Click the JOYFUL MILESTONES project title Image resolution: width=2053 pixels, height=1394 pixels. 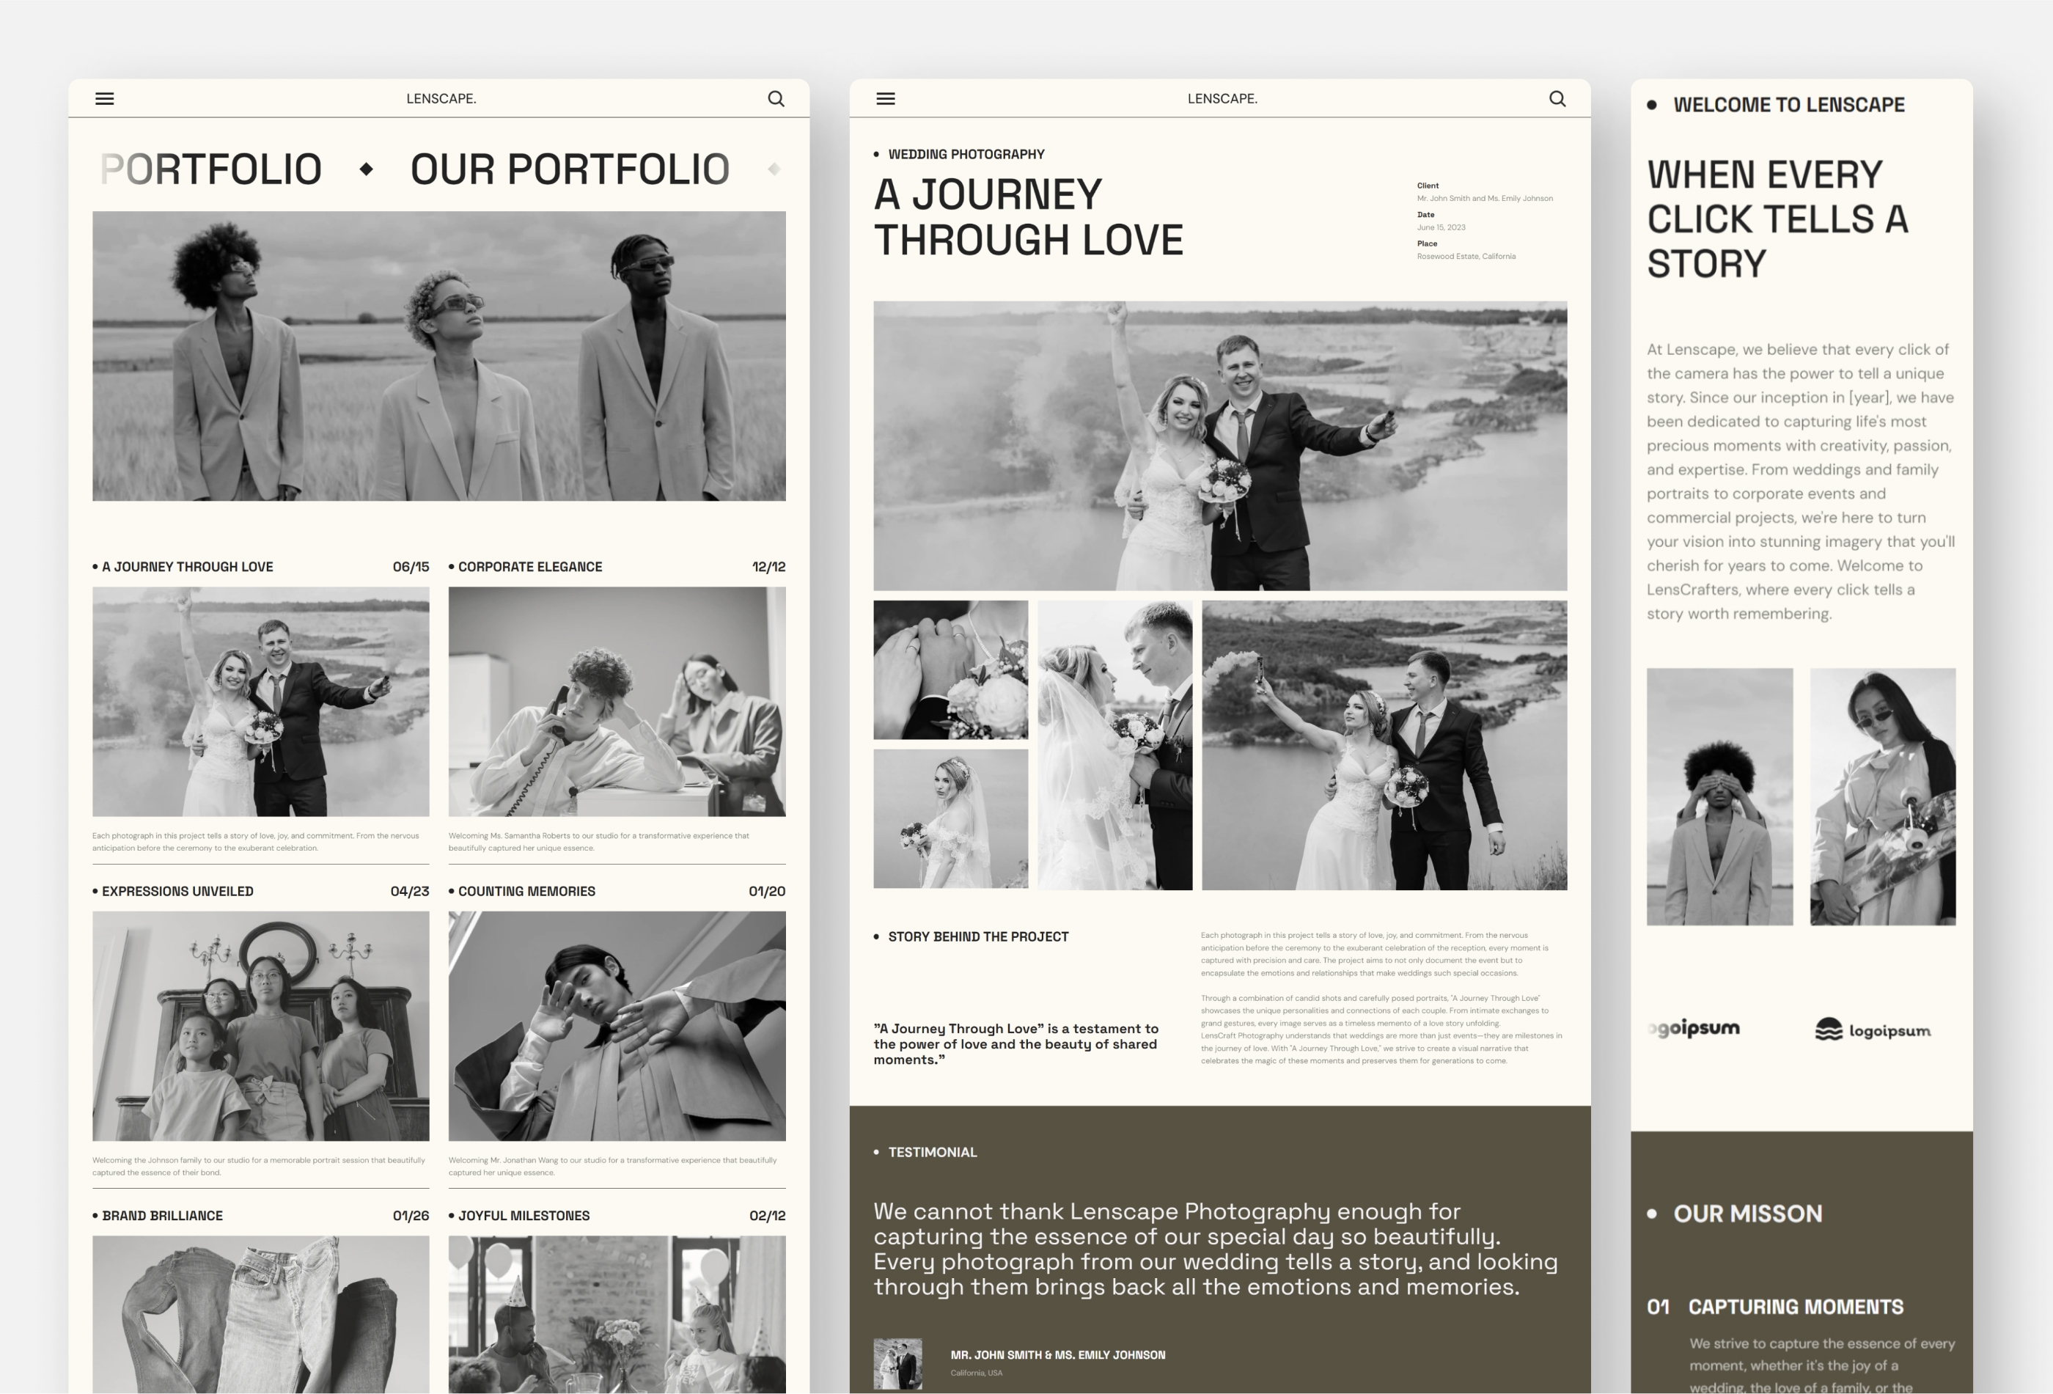[523, 1214]
